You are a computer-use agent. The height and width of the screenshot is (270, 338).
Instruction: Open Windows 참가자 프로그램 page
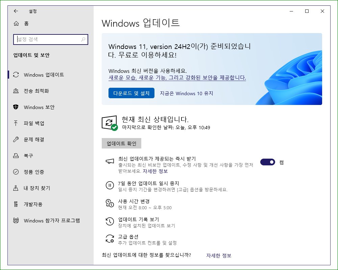[51, 220]
